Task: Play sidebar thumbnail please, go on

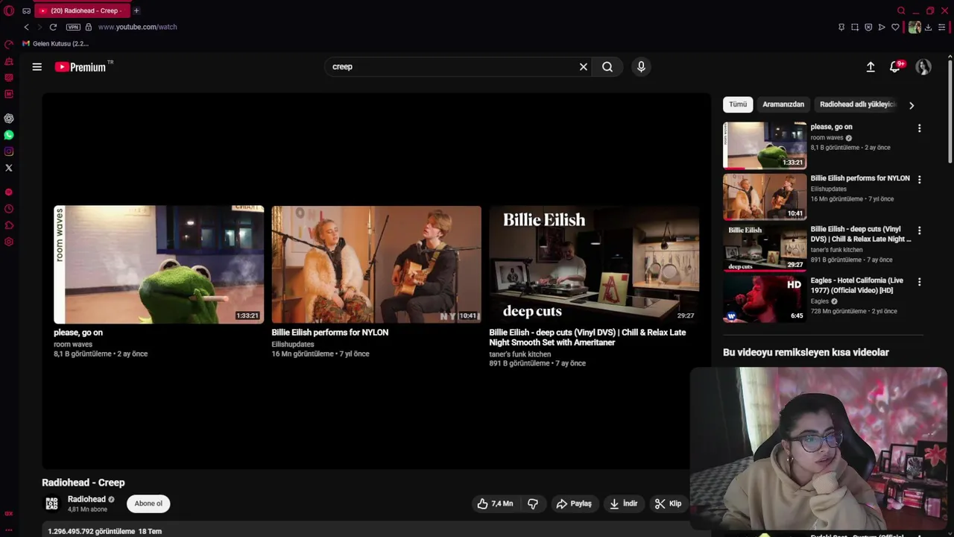Action: 765,145
